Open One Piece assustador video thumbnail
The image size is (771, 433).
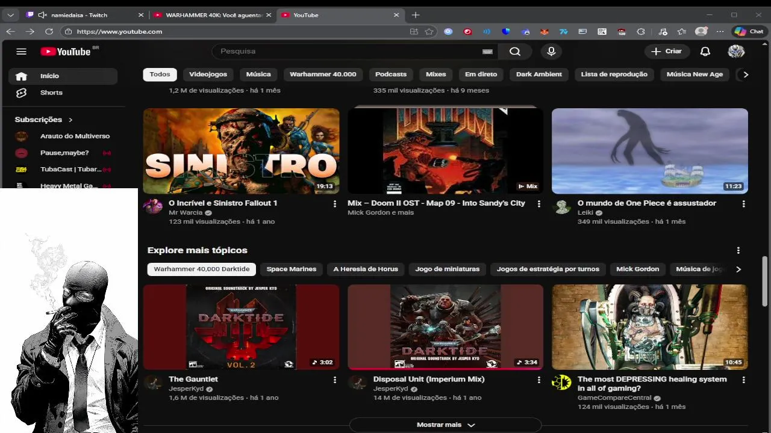pos(650,151)
